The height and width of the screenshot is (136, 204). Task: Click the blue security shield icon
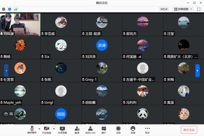10,9
